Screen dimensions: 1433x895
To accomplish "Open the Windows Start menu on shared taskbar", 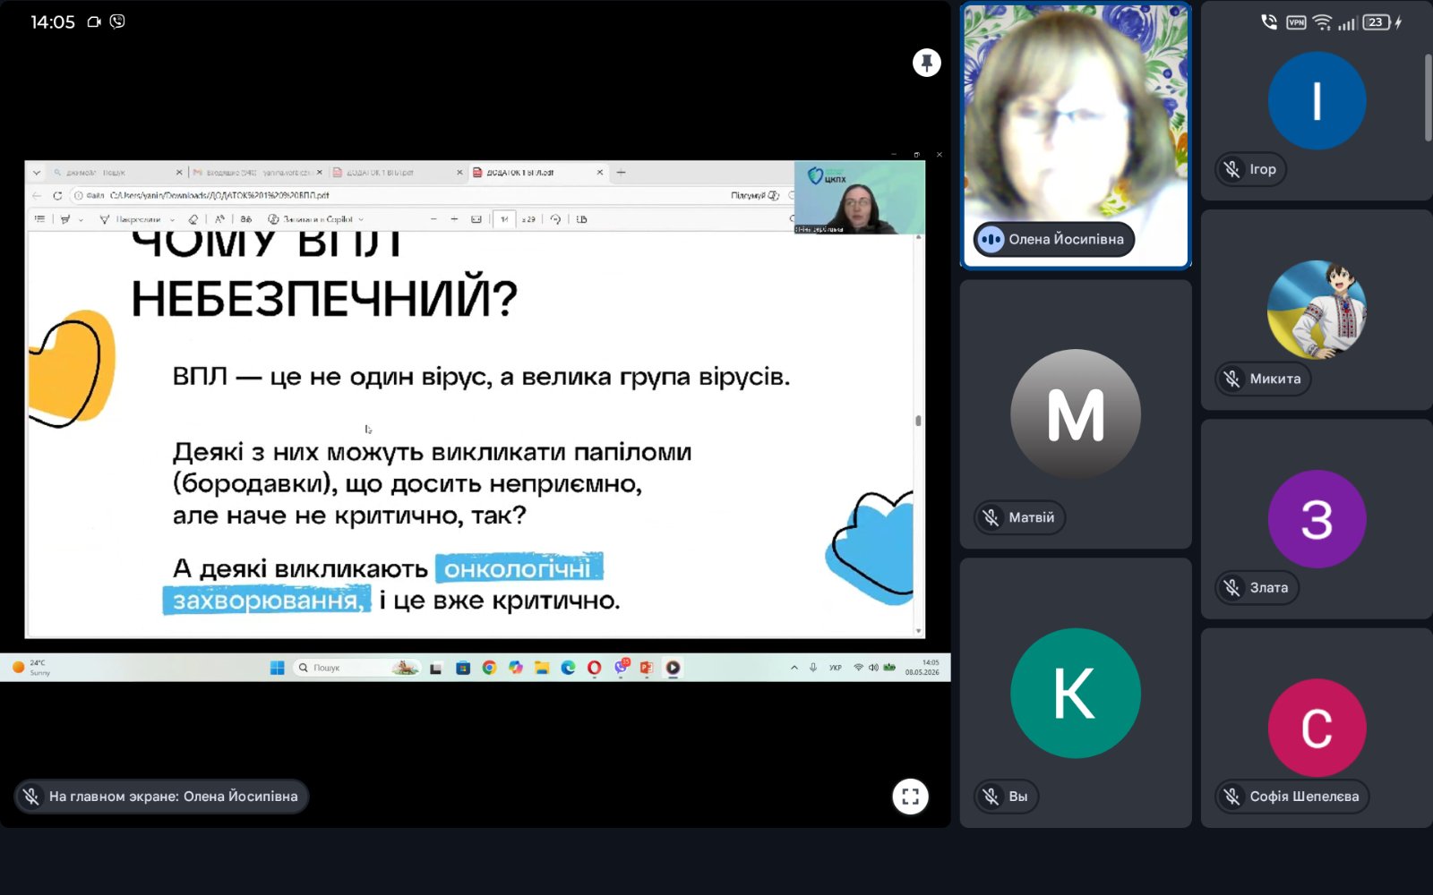I will (x=278, y=668).
